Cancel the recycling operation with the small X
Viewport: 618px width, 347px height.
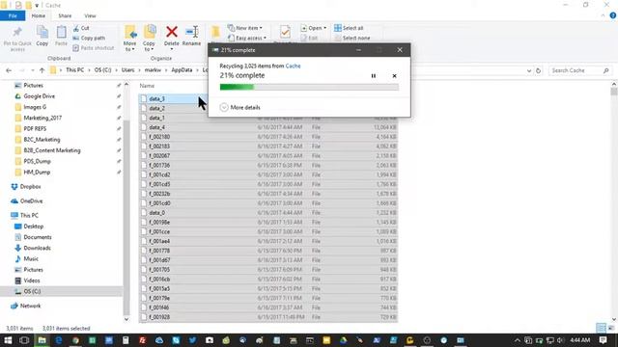coord(394,76)
